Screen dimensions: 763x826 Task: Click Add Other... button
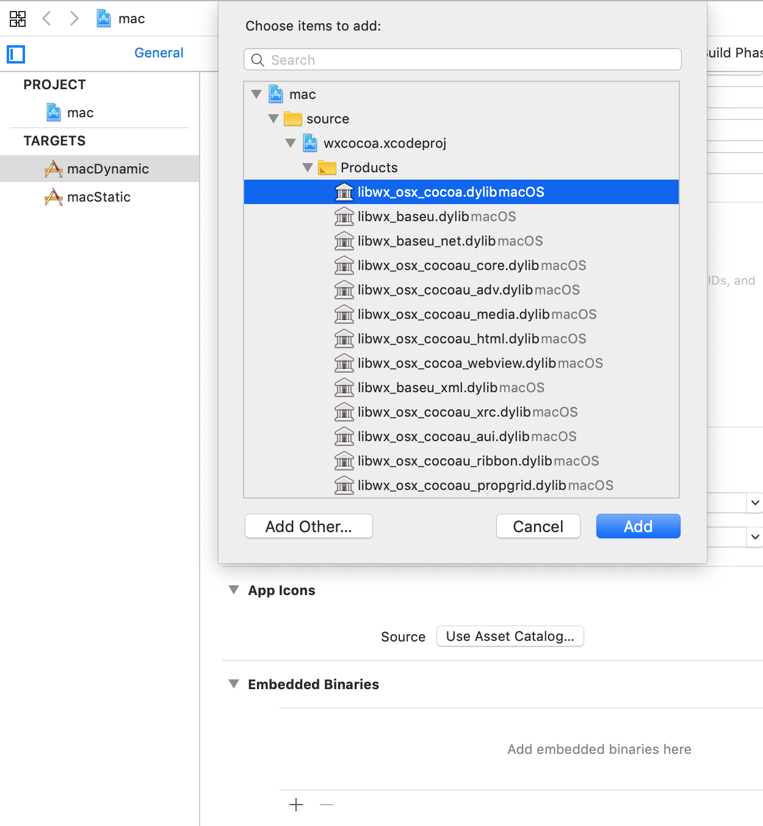(x=309, y=526)
